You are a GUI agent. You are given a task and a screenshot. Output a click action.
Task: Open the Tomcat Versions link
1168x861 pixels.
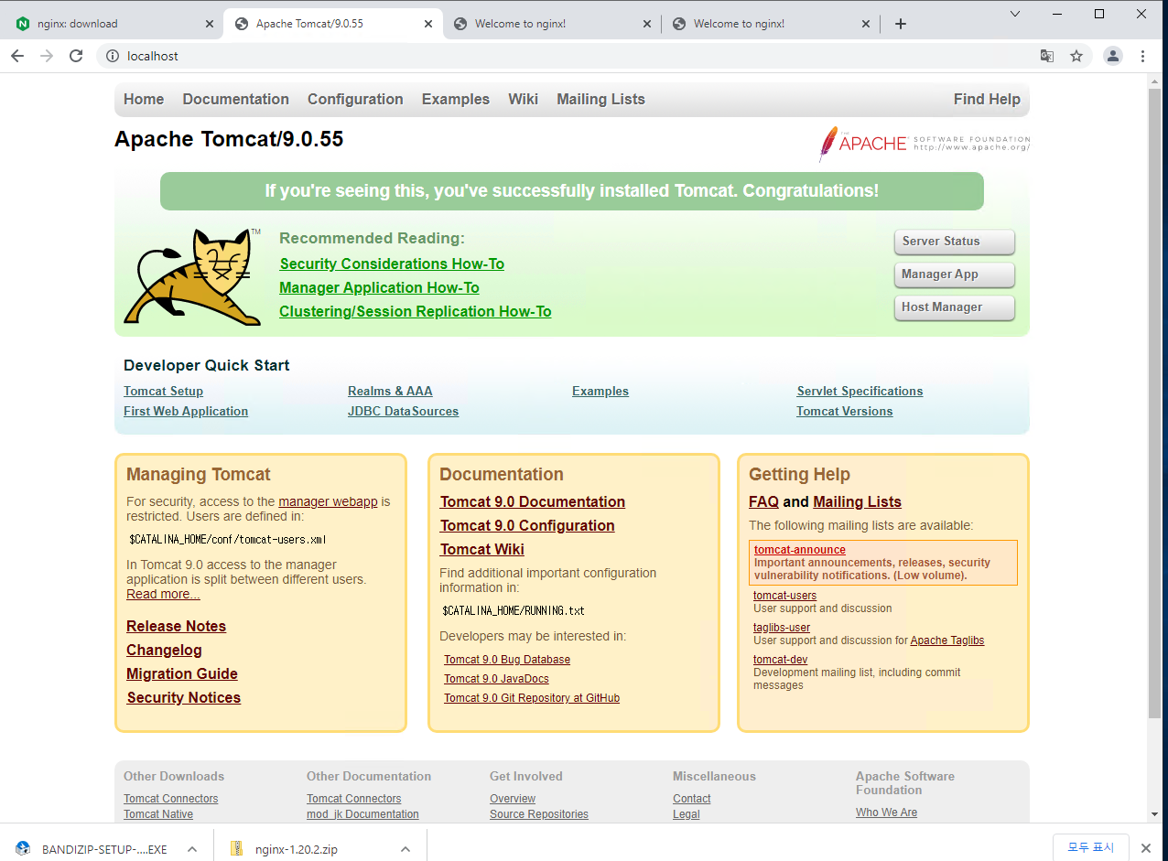[845, 411]
